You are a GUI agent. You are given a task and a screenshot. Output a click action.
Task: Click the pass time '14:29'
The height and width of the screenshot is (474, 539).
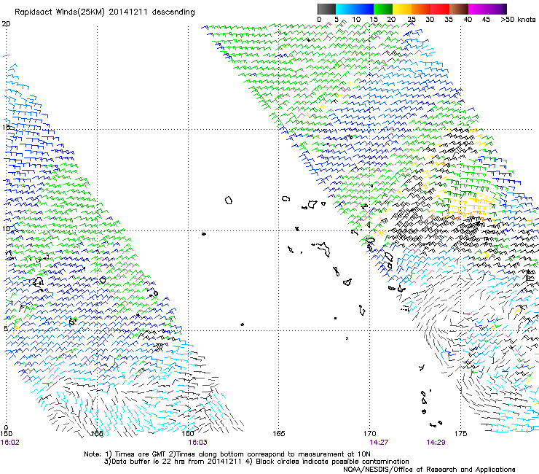pos(436,443)
